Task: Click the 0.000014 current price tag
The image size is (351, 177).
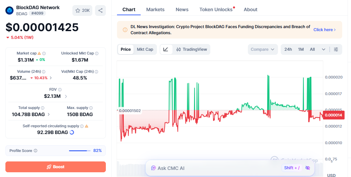Action: pos(333,115)
